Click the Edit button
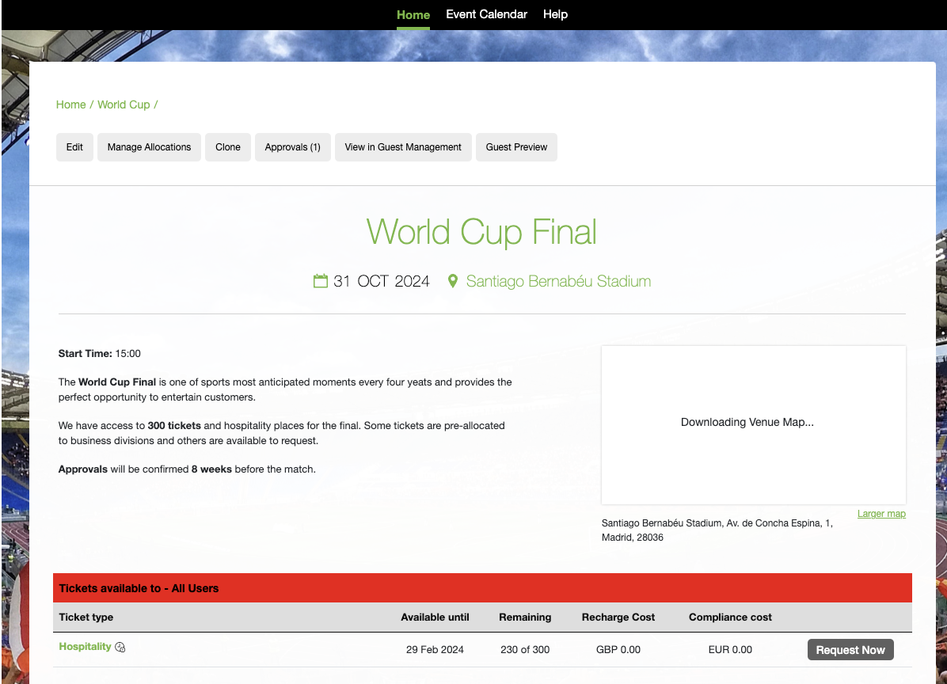 [75, 147]
